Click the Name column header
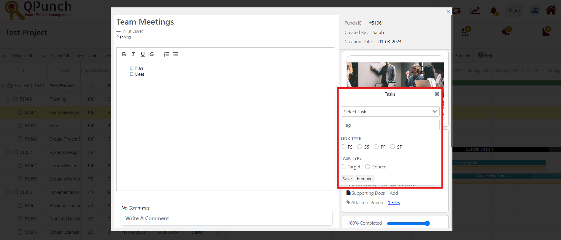This screenshot has height=240, width=561. [64, 70]
